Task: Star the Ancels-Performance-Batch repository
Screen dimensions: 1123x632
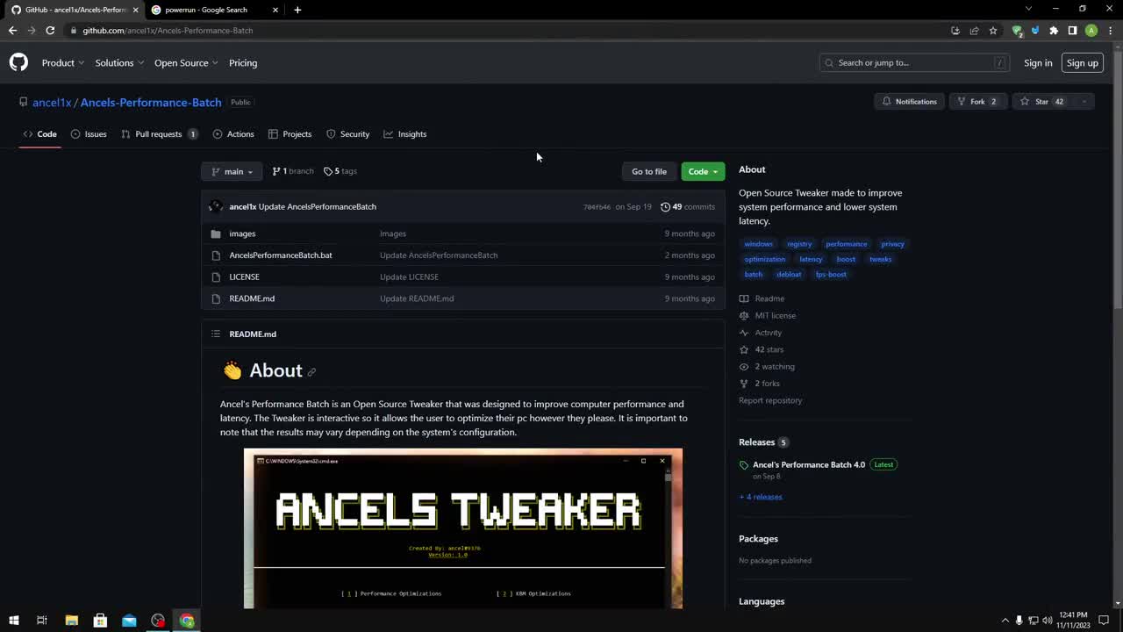Action: [x=1037, y=101]
